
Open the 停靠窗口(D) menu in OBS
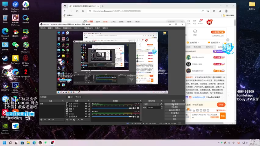click(x=67, y=28)
